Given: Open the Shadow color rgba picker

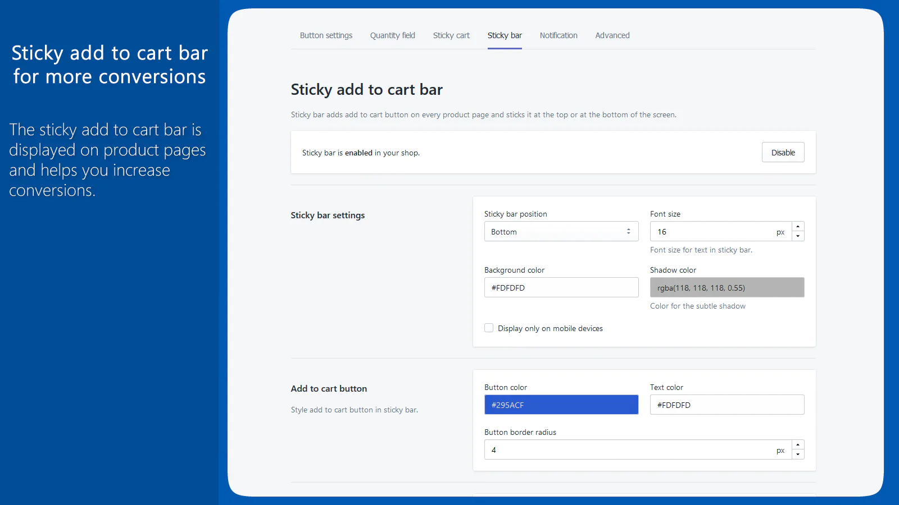Looking at the screenshot, I should [727, 288].
